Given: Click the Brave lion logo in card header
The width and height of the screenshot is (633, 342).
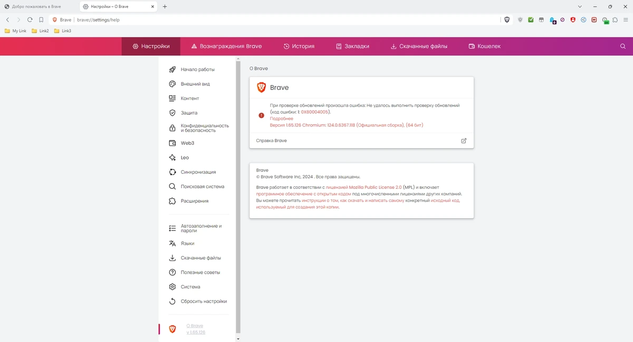Looking at the screenshot, I should 261,87.
